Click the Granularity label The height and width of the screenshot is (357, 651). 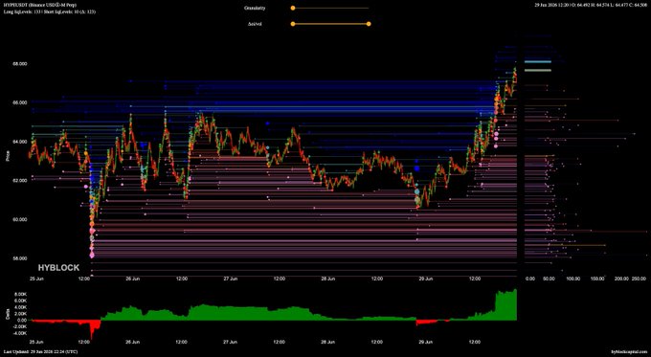pos(255,8)
